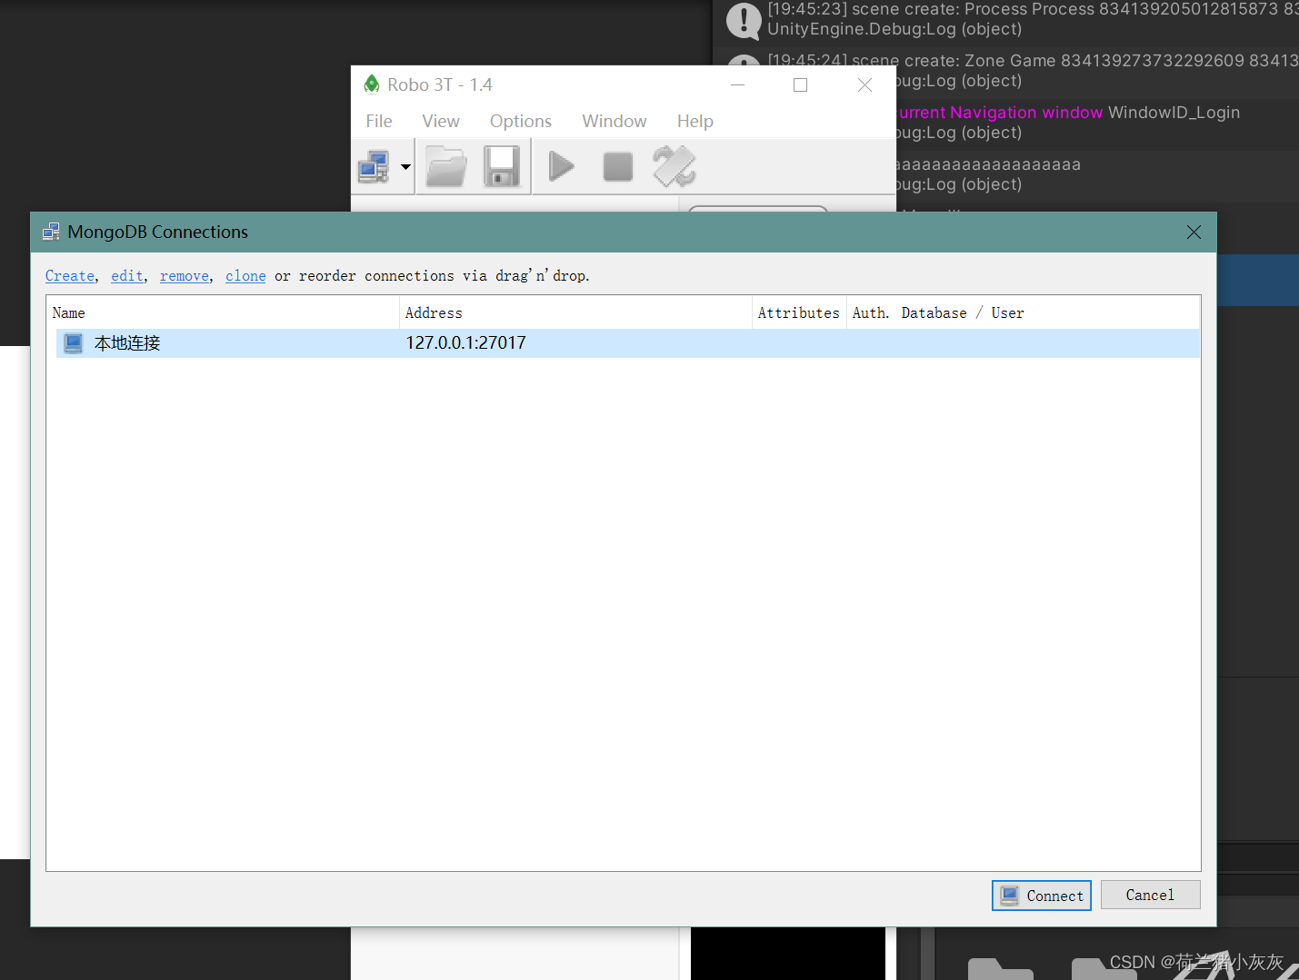
Task: Click the stop square toolbar icon
Action: click(618, 166)
